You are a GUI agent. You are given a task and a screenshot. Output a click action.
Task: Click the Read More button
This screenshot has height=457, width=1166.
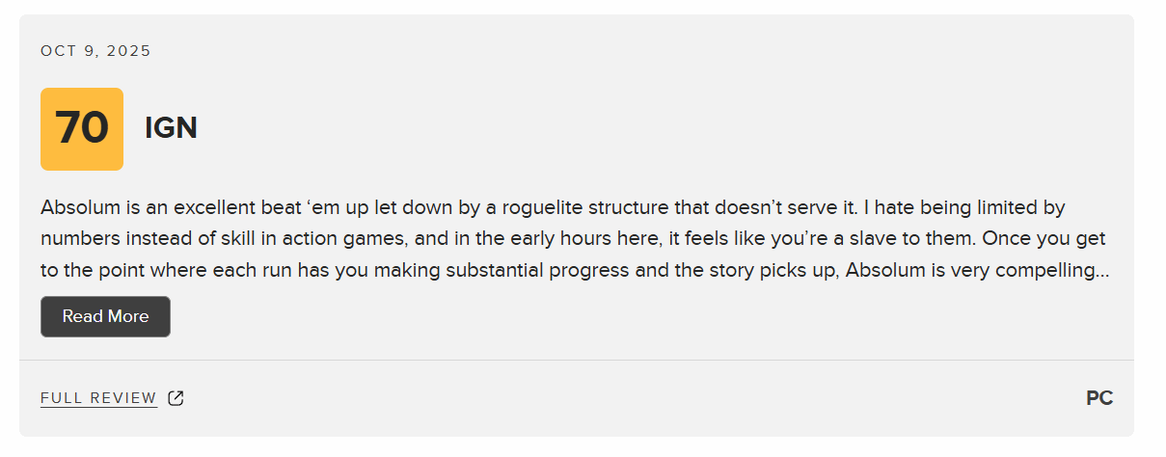pos(105,316)
